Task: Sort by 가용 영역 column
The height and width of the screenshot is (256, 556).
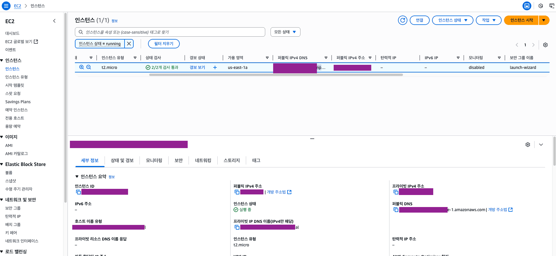Action: [267, 58]
